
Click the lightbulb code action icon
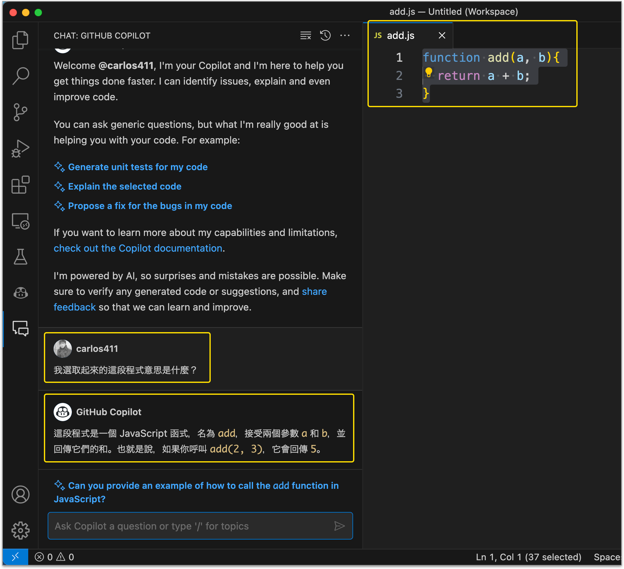pyautogui.click(x=429, y=72)
